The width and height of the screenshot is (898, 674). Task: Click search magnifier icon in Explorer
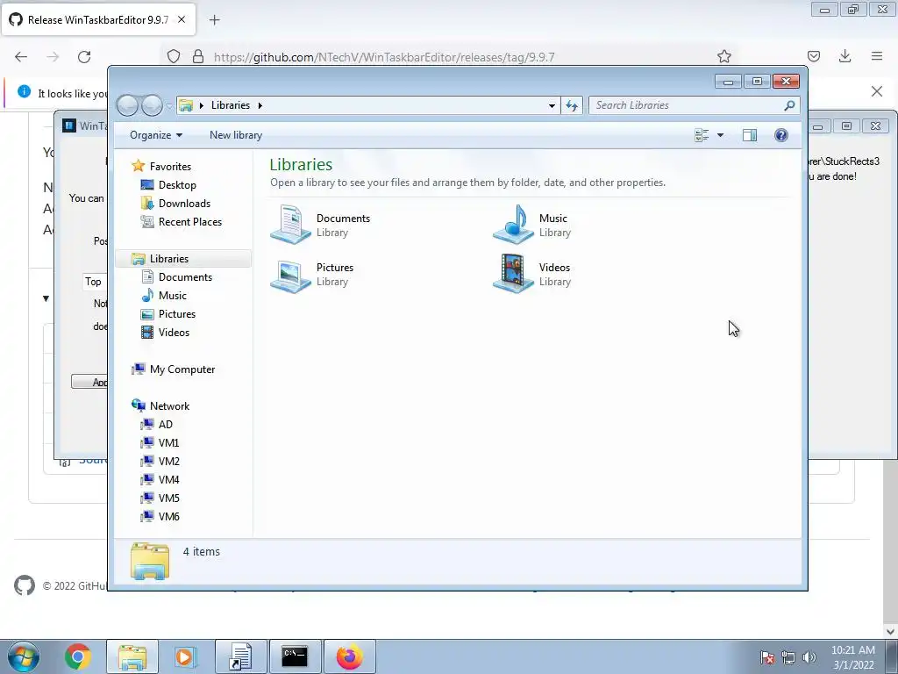pyautogui.click(x=789, y=105)
